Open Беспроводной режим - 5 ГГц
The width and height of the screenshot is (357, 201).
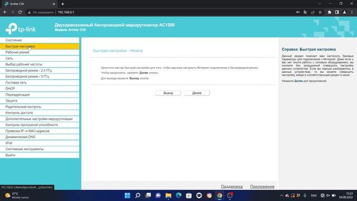coord(40,76)
